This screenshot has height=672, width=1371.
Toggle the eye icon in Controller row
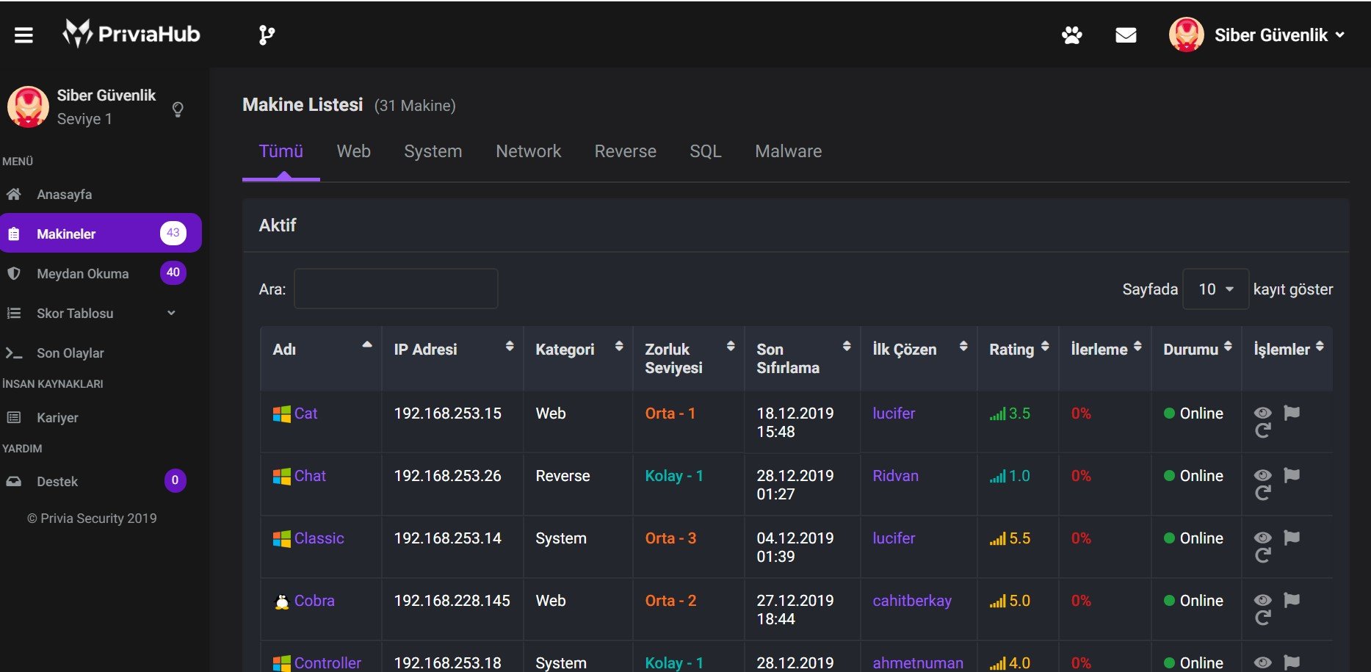(1262, 662)
